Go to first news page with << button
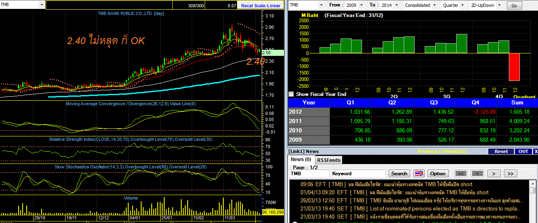Screen dimensions: 538x223 click(x=461, y=174)
